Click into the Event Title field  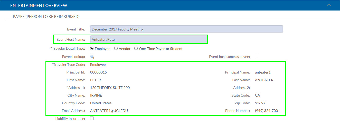186,29
